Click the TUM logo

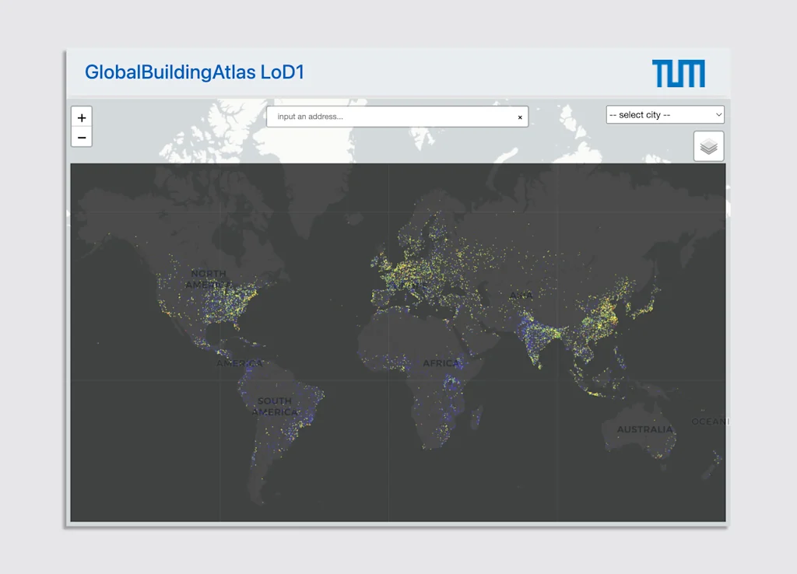[678, 74]
